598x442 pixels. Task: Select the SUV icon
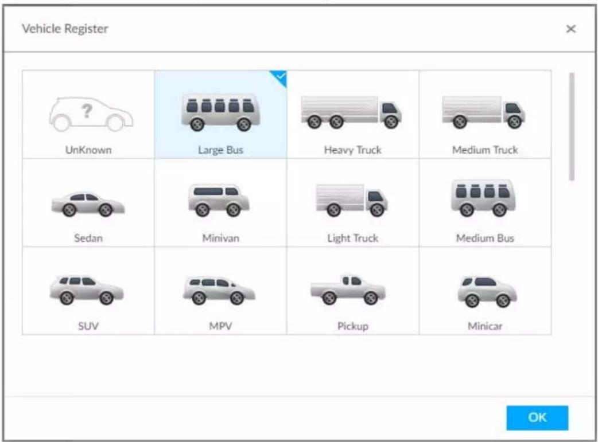pyautogui.click(x=87, y=290)
